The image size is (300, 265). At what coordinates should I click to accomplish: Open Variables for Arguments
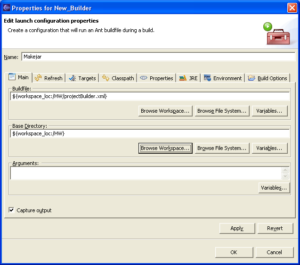[x=274, y=188]
